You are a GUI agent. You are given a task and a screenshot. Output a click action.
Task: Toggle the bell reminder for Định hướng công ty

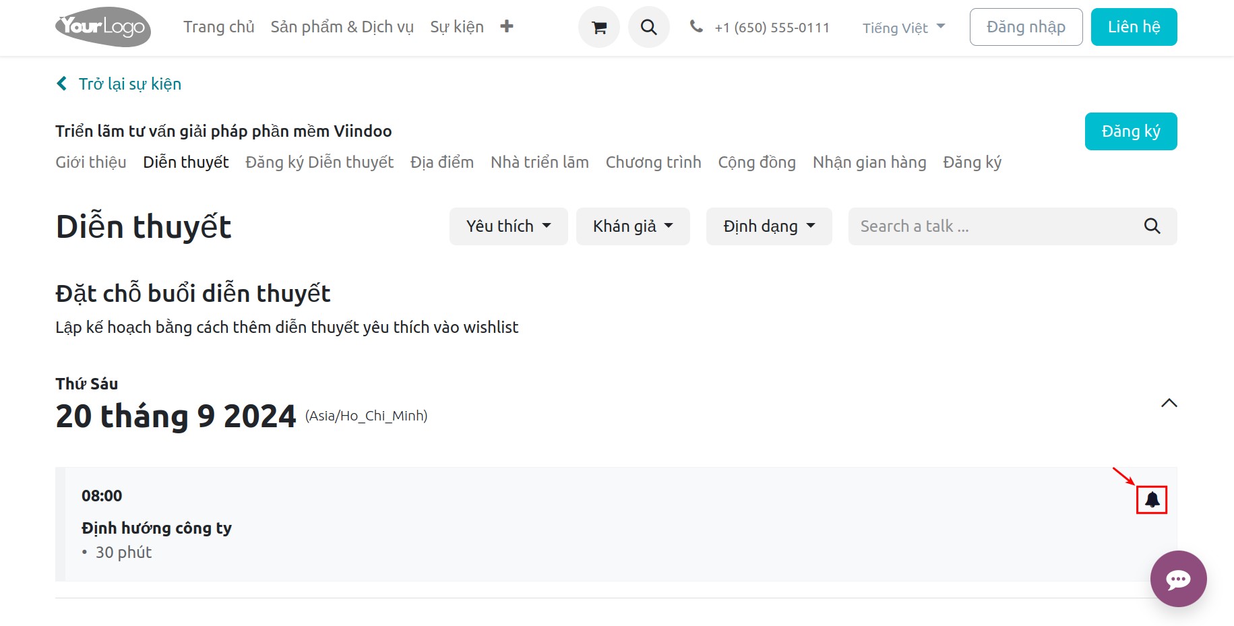[1152, 499]
